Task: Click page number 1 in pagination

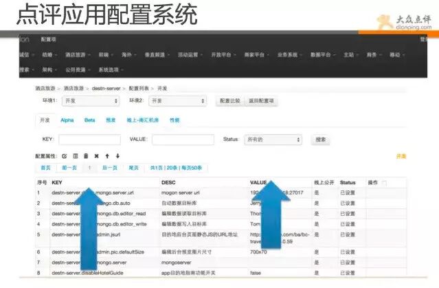Action: 89,168
